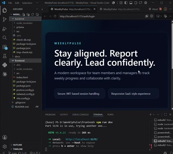Viewport: 173px width, 154px height.
Task: Expand the TIMELINE section
Action: click(x=25, y=149)
